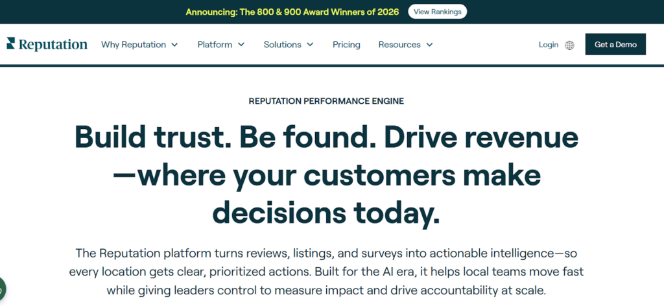Screen dimensions: 664x306
Task: Open the Solutions nav label
Action: 282,45
